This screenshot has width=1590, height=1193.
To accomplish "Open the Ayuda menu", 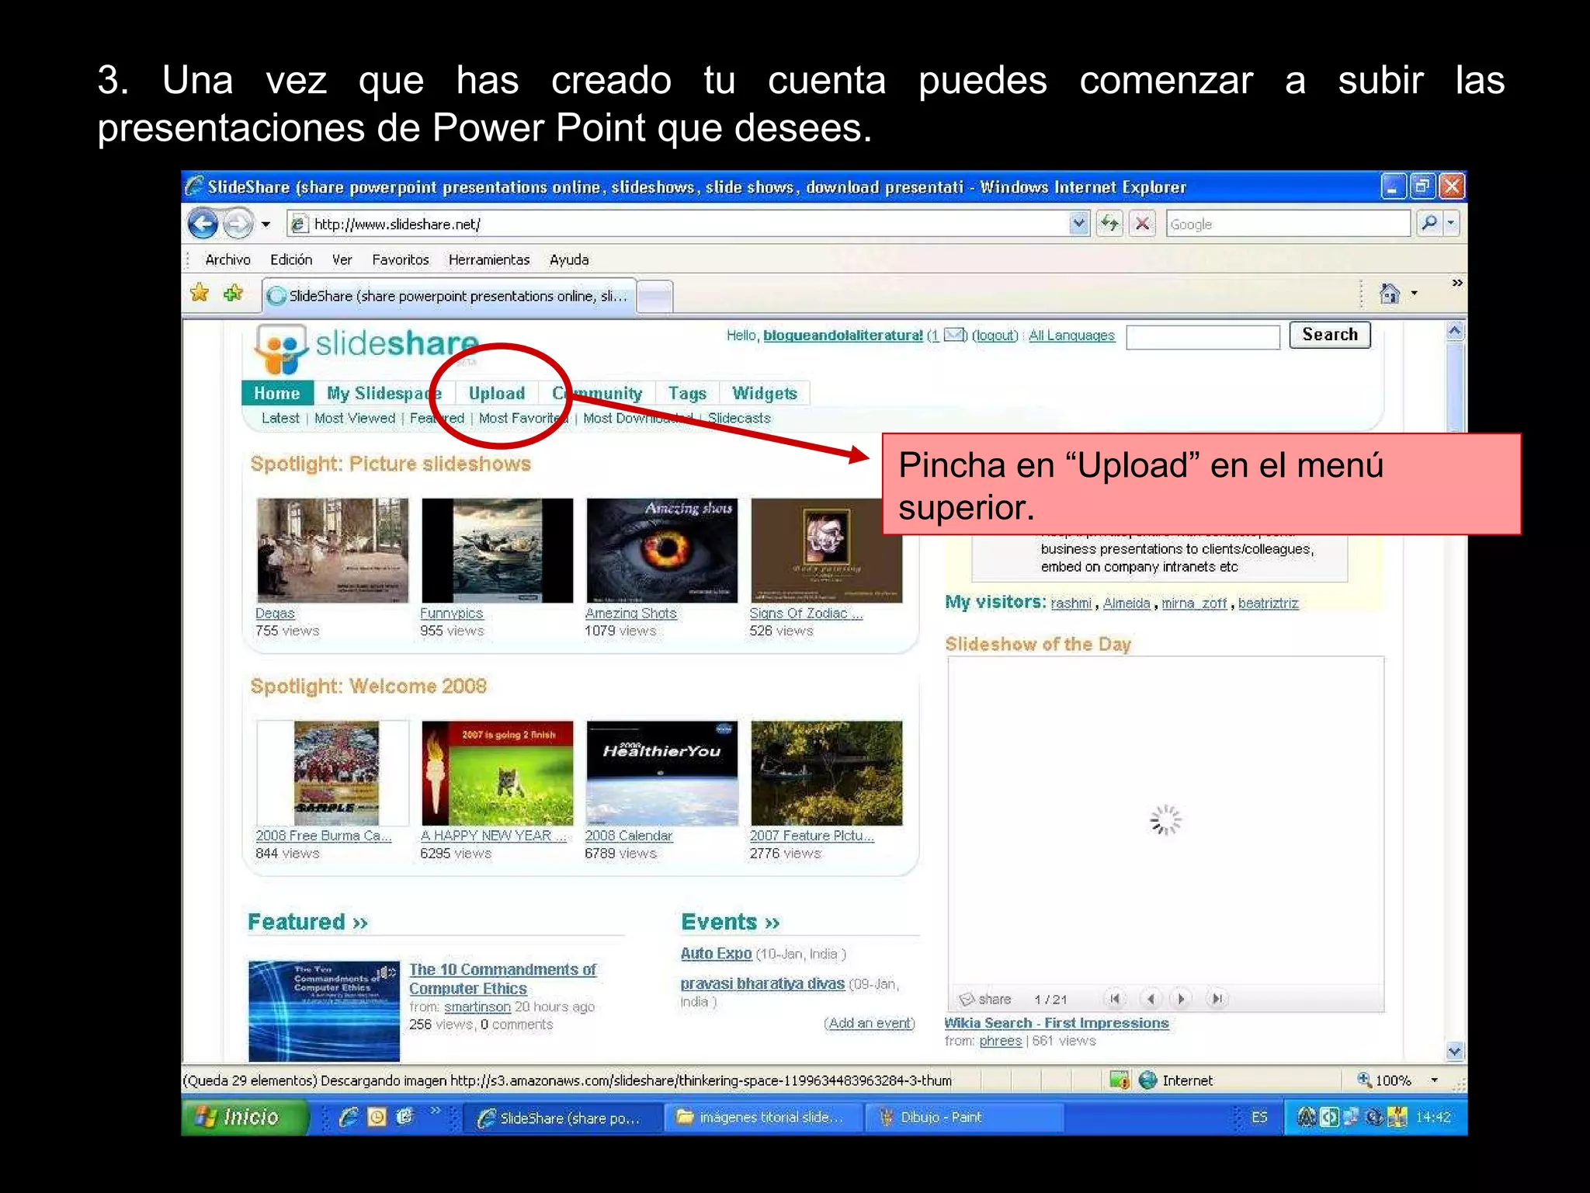I will pos(569,260).
